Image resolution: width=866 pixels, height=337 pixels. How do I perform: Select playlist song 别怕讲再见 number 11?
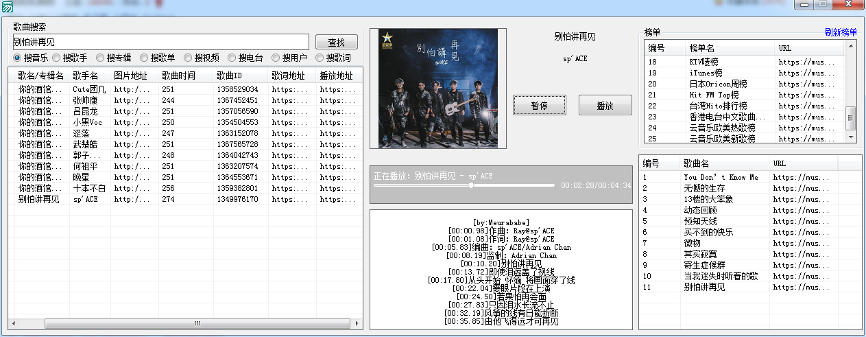coord(750,287)
